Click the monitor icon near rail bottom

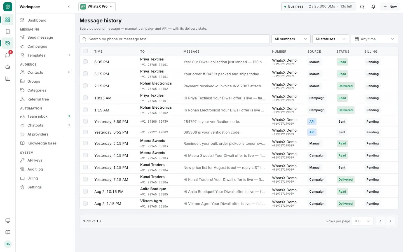(8, 221)
